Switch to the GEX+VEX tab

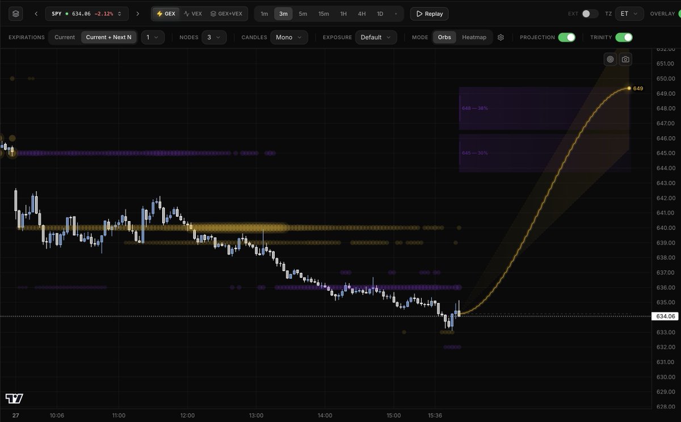point(226,14)
